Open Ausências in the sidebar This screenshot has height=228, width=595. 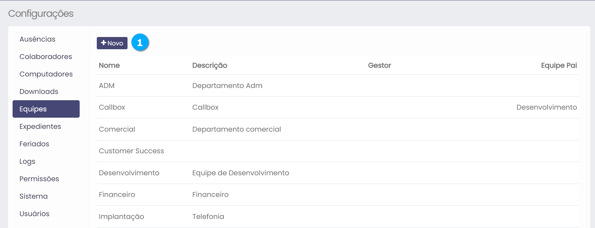point(37,39)
